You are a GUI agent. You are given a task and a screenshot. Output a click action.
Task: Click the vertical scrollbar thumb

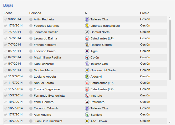tap(170, 50)
